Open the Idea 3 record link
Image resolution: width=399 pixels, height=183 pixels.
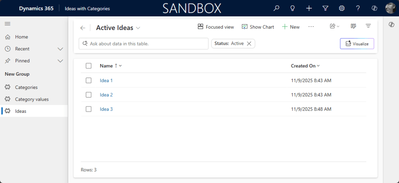point(106,109)
